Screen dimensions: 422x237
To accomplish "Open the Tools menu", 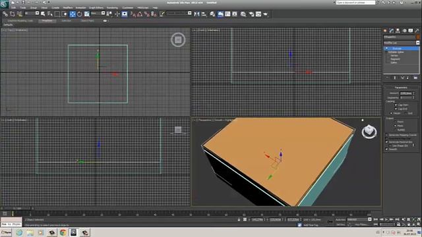I will point(23,8).
